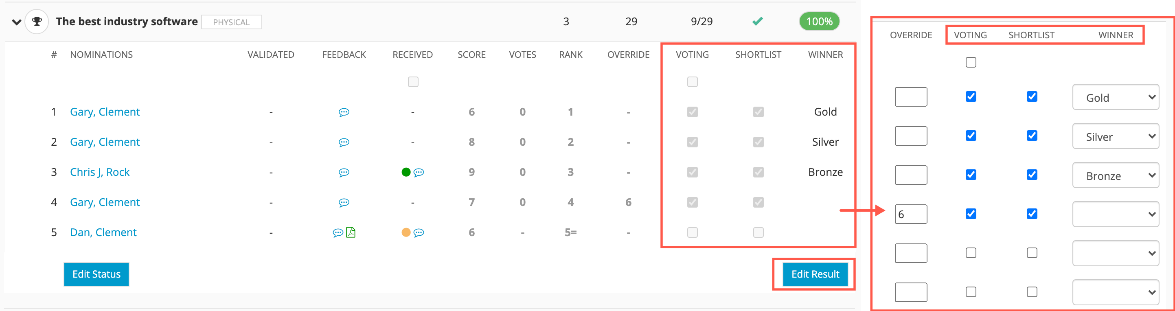Click the green validated checkmark icon

click(x=758, y=21)
